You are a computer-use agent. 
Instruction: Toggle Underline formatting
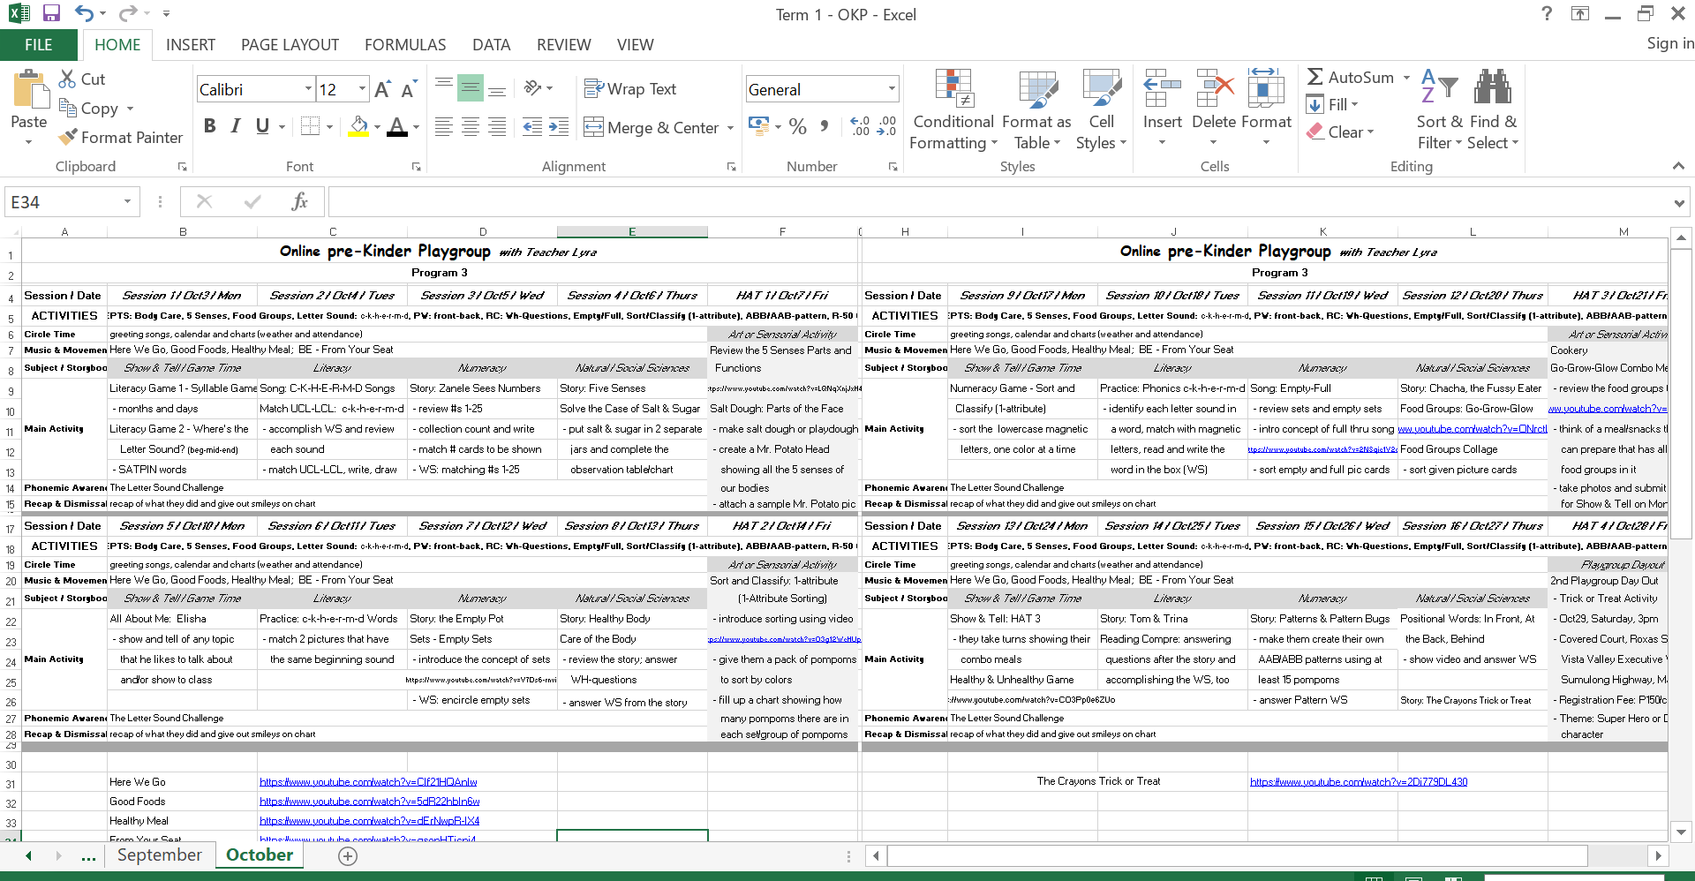(x=262, y=126)
